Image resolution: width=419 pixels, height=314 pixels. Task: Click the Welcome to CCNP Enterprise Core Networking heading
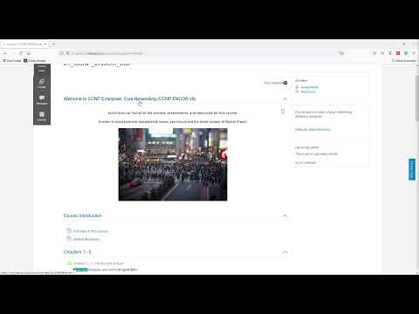[x=129, y=99]
